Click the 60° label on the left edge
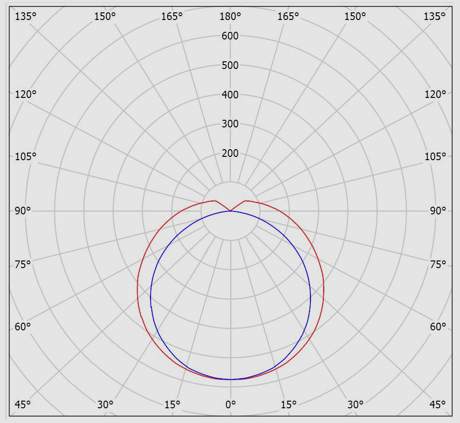This screenshot has width=460, height=423. pyautogui.click(x=23, y=327)
